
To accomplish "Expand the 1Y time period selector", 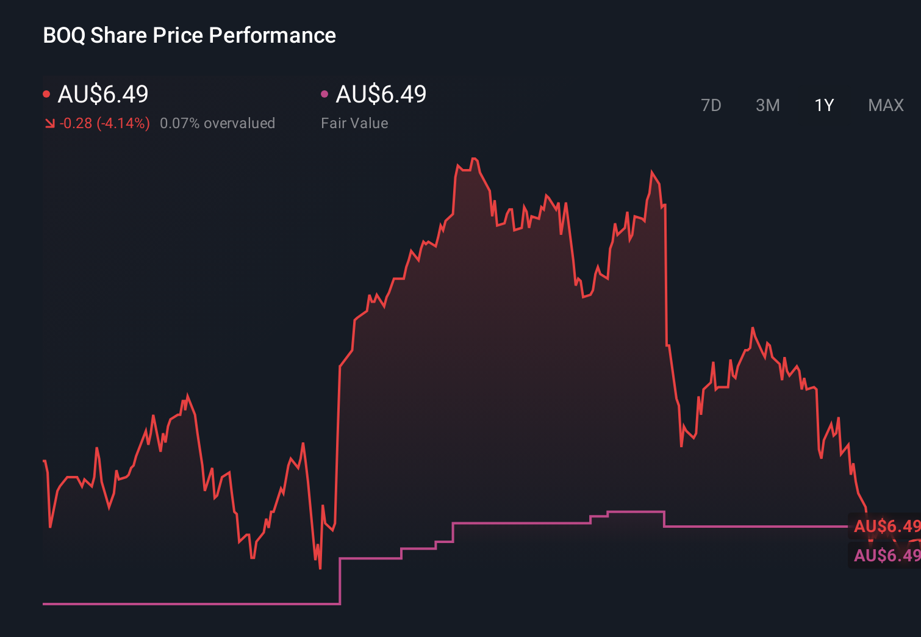I will pos(823,106).
